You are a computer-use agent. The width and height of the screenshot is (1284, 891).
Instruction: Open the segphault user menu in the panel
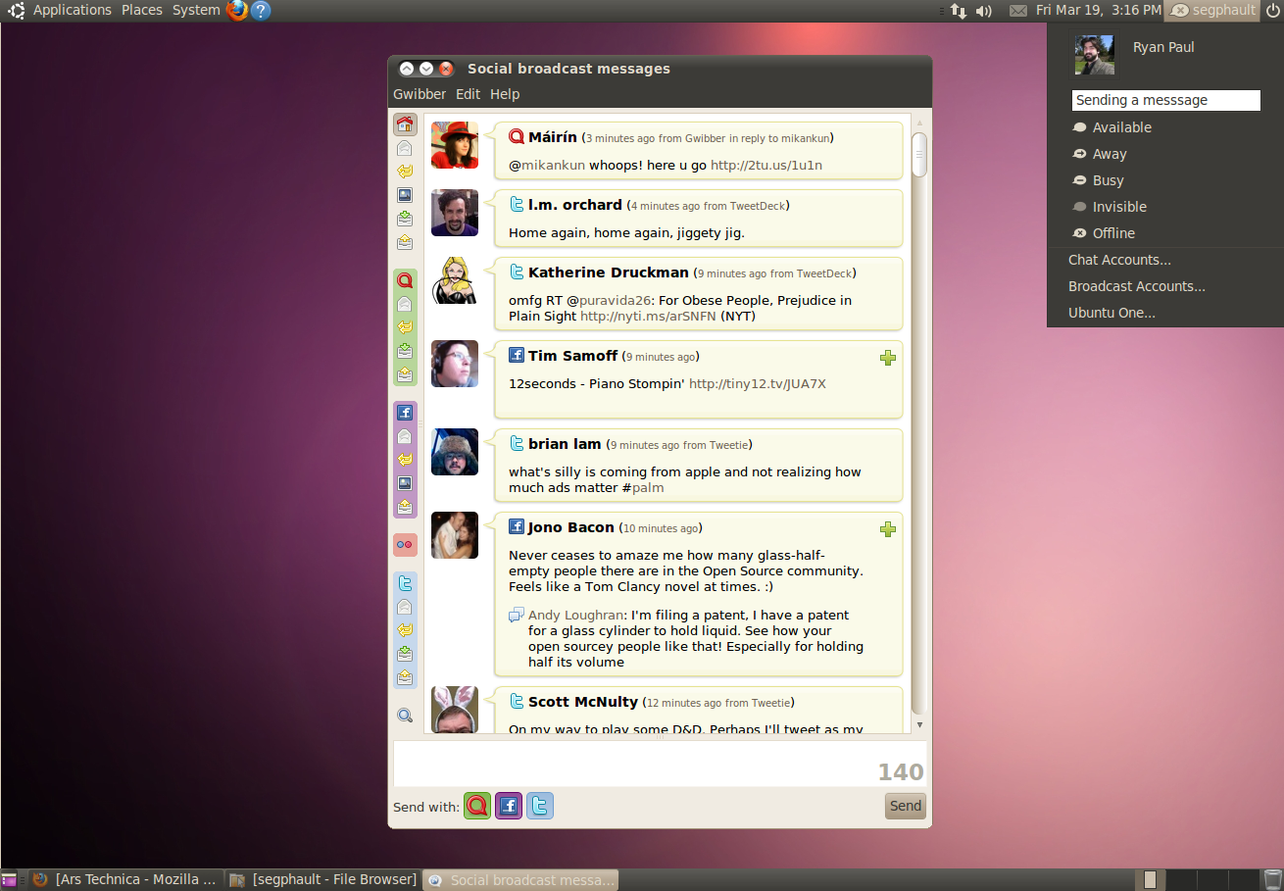tap(1212, 11)
